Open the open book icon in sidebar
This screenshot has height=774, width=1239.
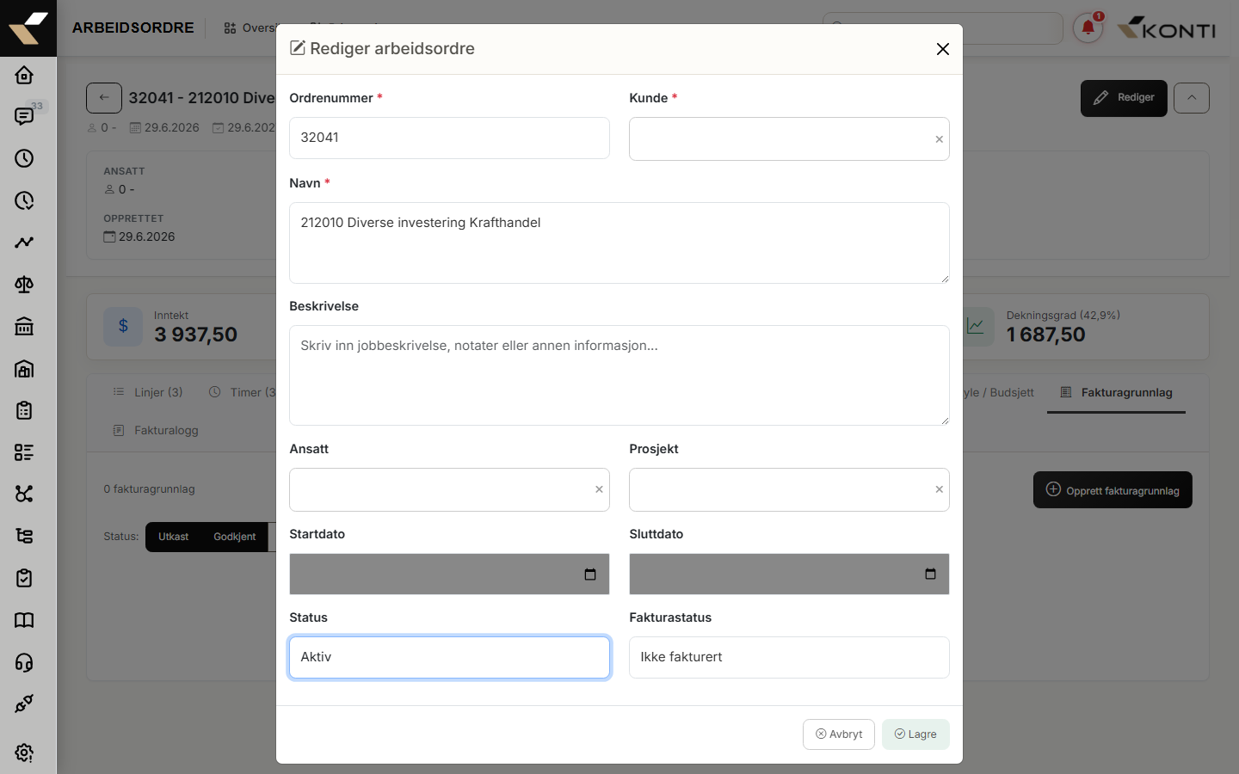(24, 620)
